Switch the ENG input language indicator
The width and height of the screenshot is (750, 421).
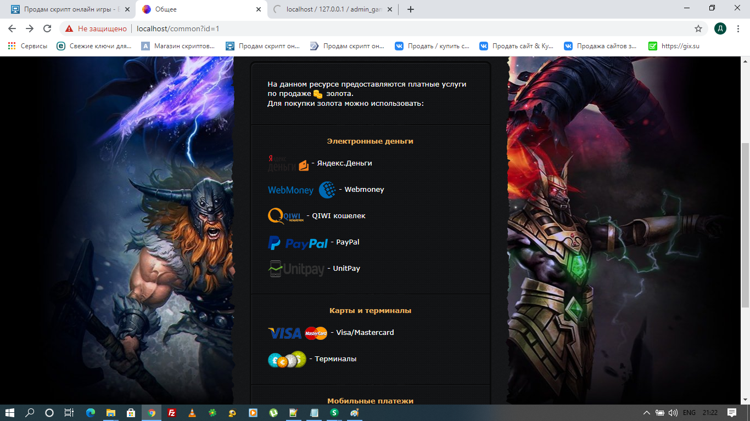(690, 413)
